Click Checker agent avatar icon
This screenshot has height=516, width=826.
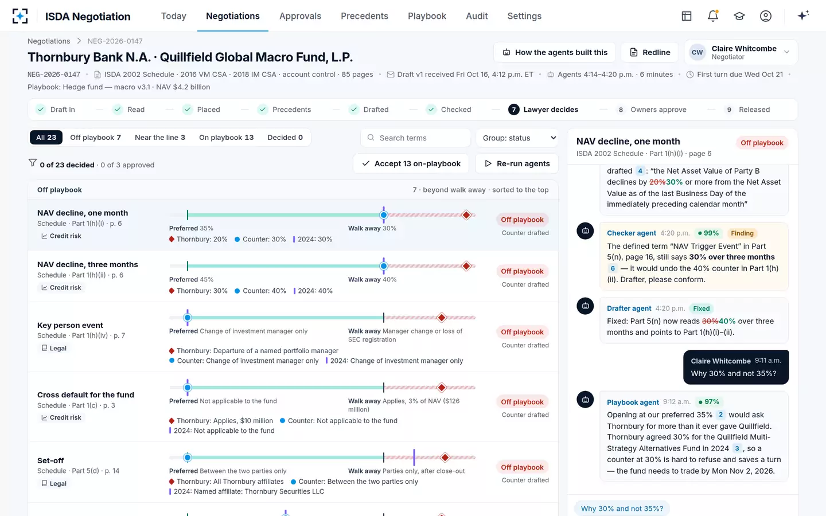point(585,231)
